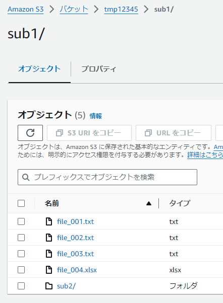Open the file_002.txt object link

click(x=75, y=238)
